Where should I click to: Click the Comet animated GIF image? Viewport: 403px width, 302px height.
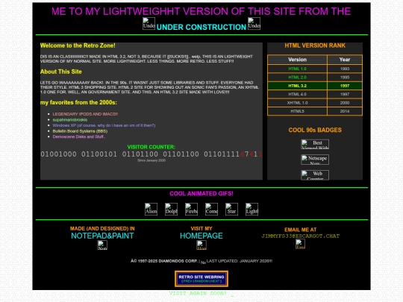point(211,209)
